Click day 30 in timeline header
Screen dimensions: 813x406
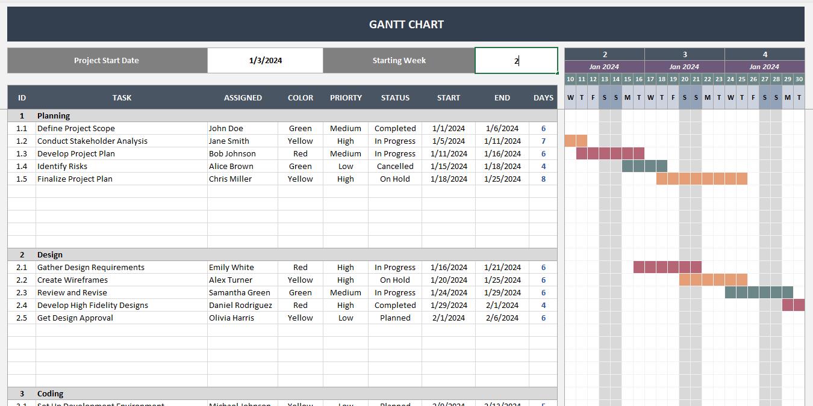(x=799, y=79)
